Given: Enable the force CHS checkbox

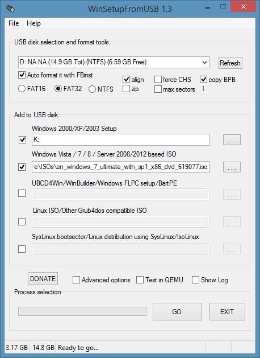Looking at the screenshot, I should [x=158, y=80].
